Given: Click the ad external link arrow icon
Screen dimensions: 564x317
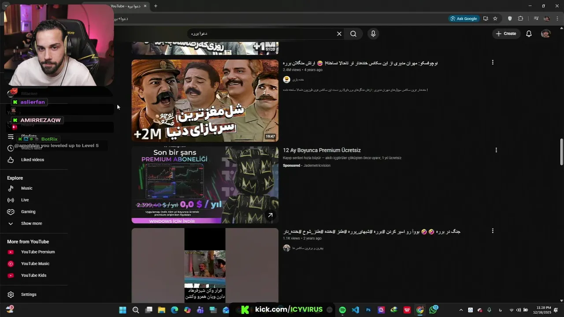Looking at the screenshot, I should [270, 215].
